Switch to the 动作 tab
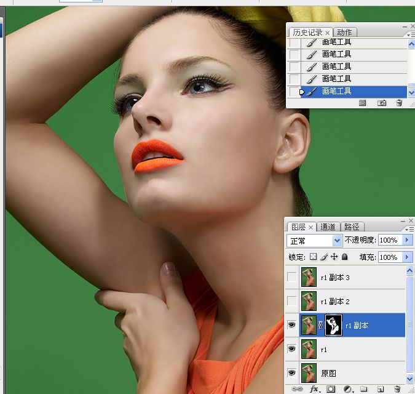 point(344,33)
